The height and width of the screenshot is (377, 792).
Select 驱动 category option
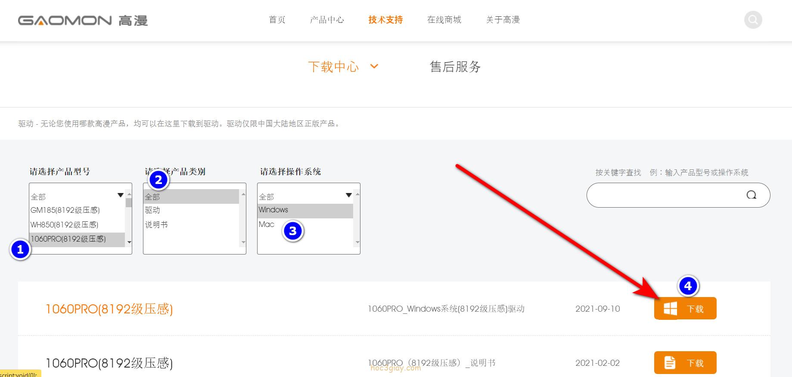191,210
